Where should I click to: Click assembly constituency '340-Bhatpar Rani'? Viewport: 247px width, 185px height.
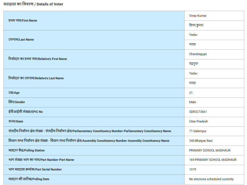pos(201,141)
